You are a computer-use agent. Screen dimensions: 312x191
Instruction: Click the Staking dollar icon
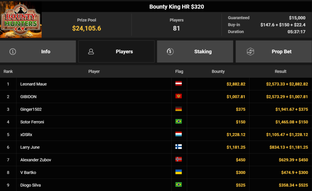[x=170, y=52]
